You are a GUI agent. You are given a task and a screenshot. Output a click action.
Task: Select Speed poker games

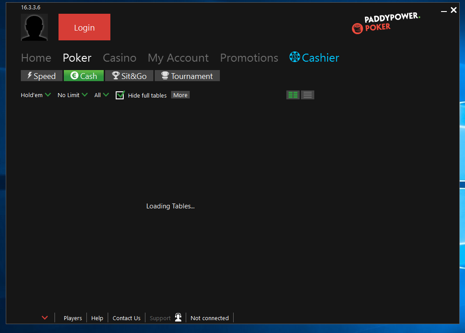point(42,76)
